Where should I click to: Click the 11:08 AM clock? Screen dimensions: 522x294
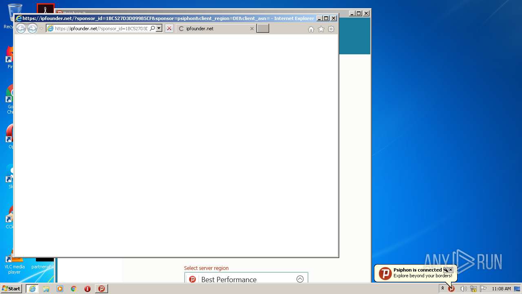(x=501, y=289)
